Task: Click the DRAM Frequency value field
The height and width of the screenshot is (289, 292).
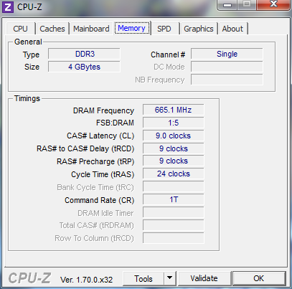Action: tap(173, 110)
